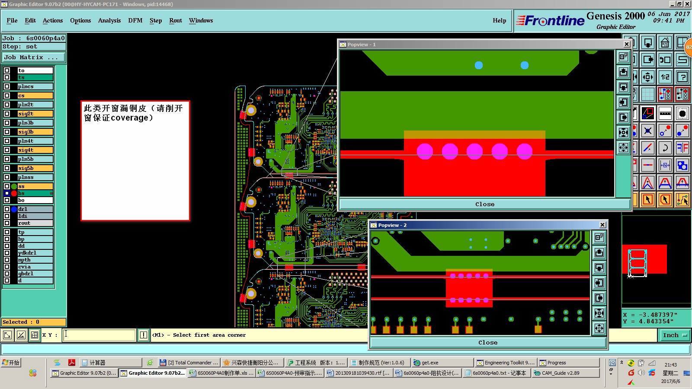Viewport: 692px width, 389px height.
Task: Toggle visibility checkbox for layer cs
Action: click(x=7, y=96)
